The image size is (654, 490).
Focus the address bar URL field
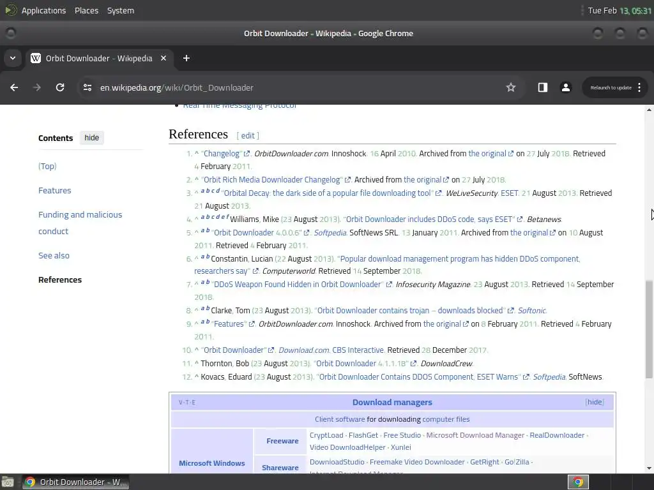pos(292,87)
